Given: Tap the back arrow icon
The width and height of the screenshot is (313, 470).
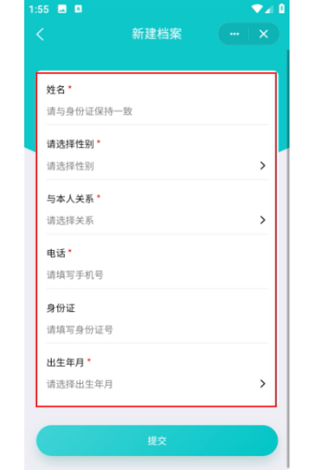Looking at the screenshot, I should (x=40, y=34).
